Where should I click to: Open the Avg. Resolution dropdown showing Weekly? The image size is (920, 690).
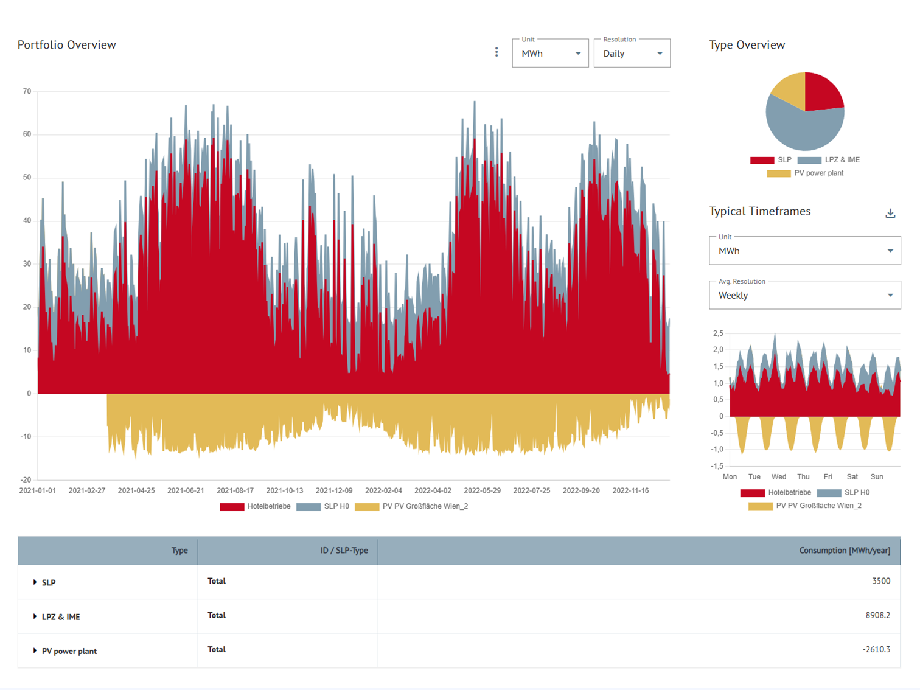pyautogui.click(x=804, y=296)
